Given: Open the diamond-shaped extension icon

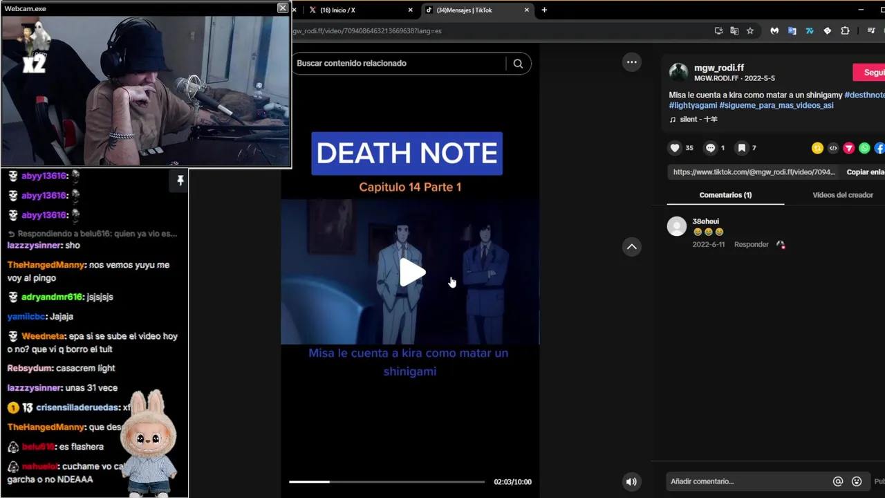Looking at the screenshot, I should [x=827, y=31].
